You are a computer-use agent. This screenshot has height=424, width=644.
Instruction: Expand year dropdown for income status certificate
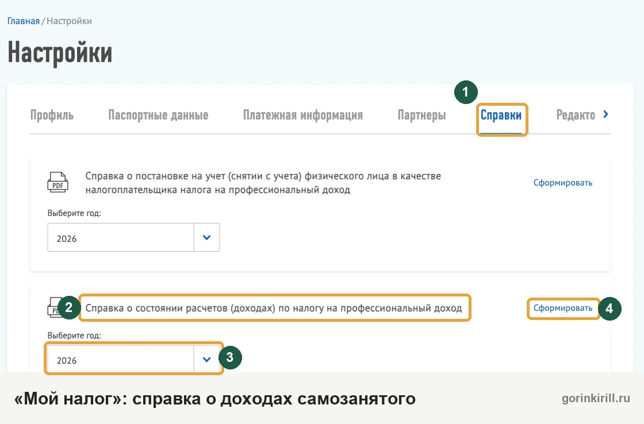tap(206, 360)
